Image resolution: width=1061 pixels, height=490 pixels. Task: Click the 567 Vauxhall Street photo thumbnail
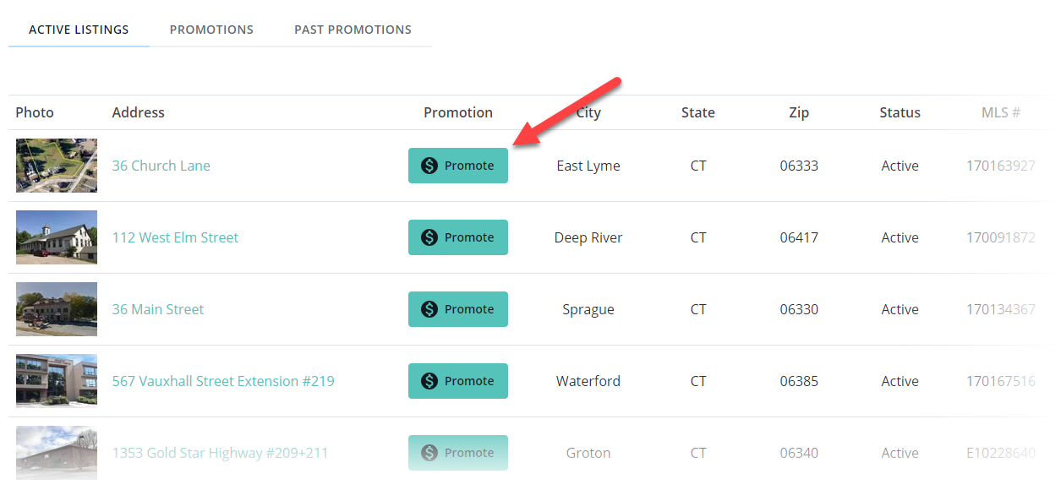57,381
